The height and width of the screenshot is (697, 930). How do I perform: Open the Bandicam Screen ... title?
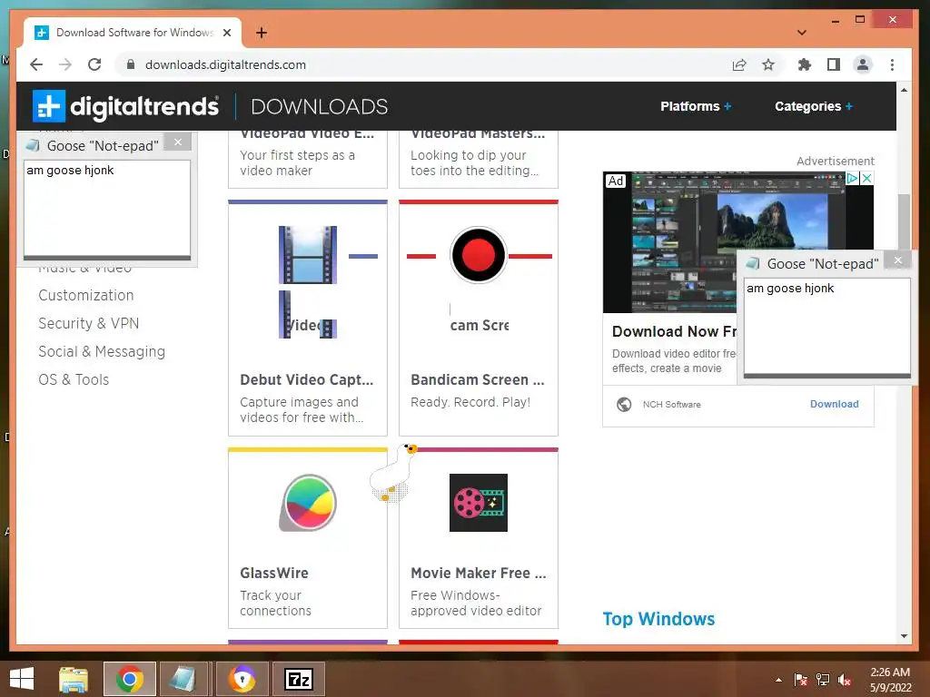pos(478,379)
